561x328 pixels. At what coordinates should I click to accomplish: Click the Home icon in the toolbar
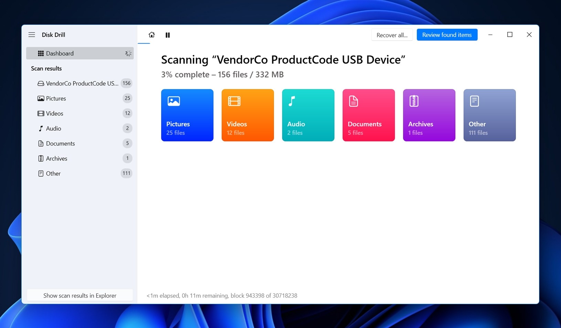click(151, 35)
